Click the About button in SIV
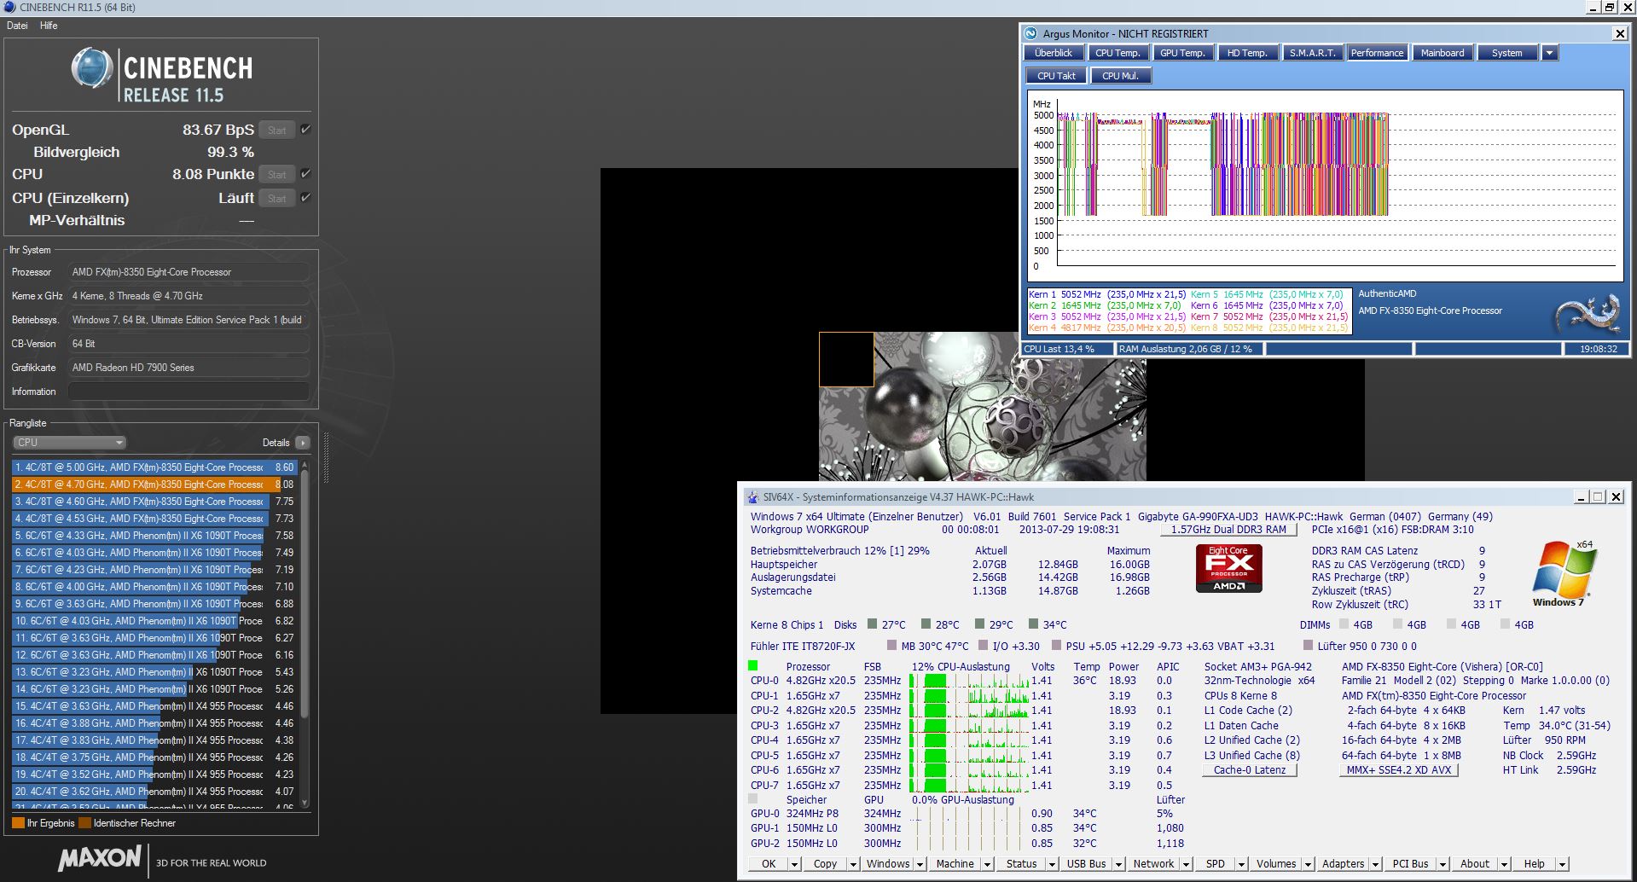This screenshot has width=1637, height=882. coord(1475,864)
